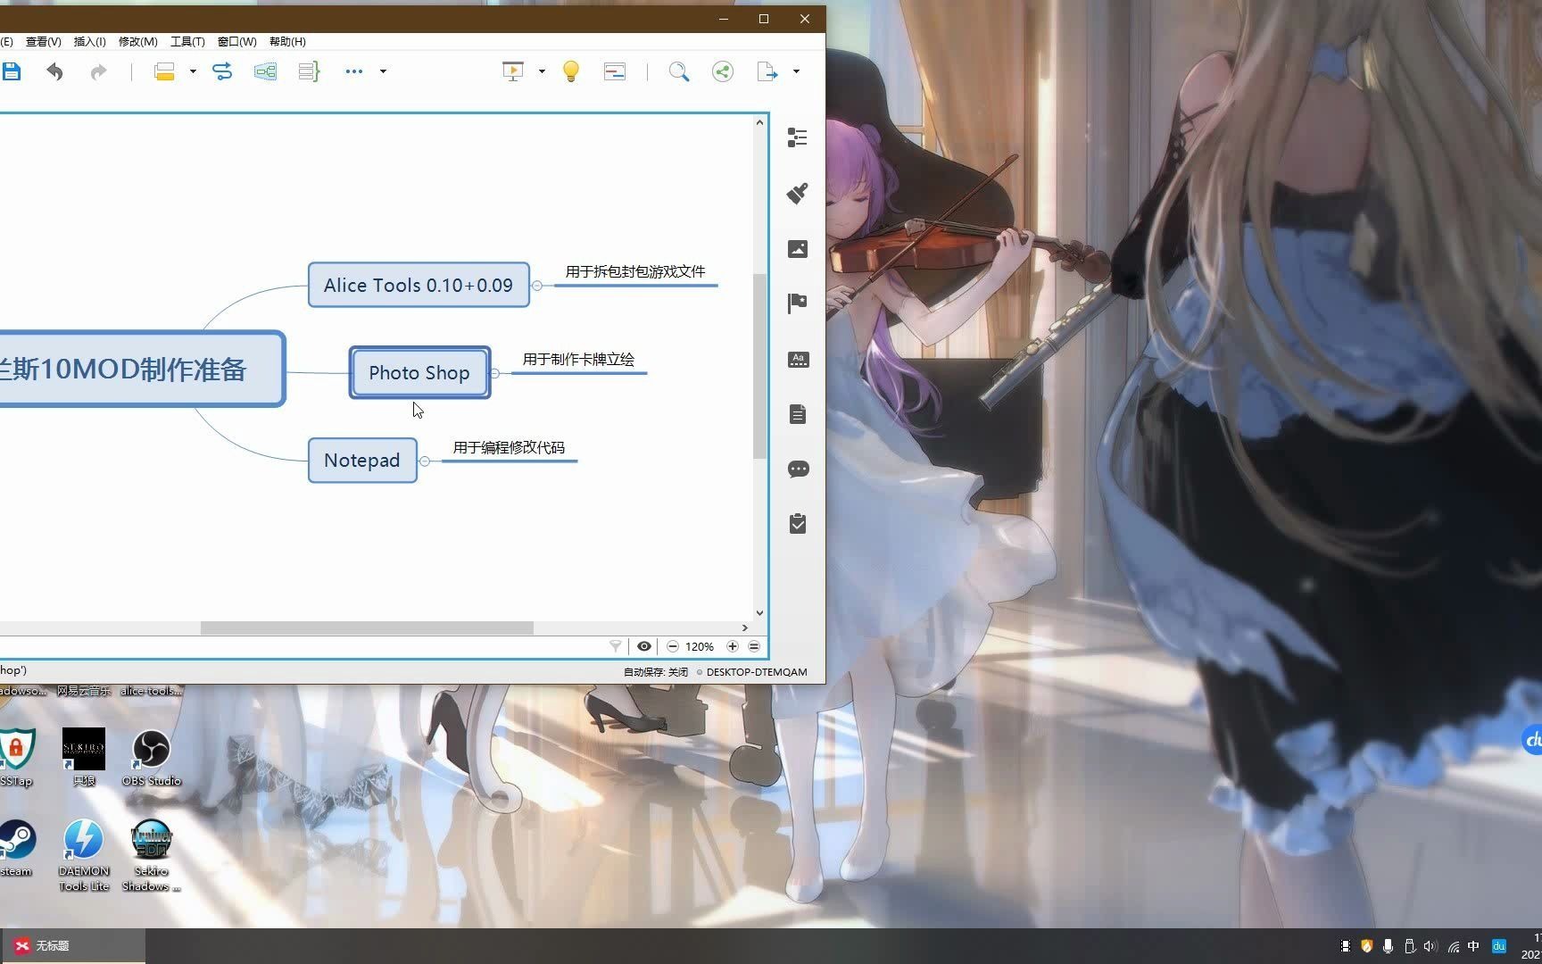Open the Image panel in the right sidebar
The height and width of the screenshot is (964, 1542).
tap(798, 249)
